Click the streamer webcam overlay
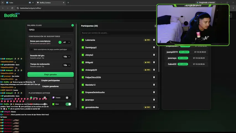 193,25
